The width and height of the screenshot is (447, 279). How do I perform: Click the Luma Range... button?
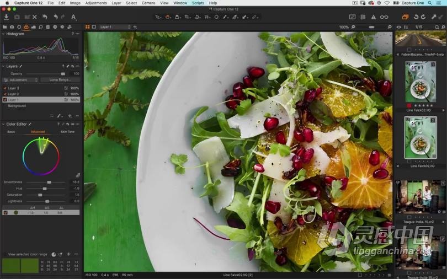click(x=60, y=80)
